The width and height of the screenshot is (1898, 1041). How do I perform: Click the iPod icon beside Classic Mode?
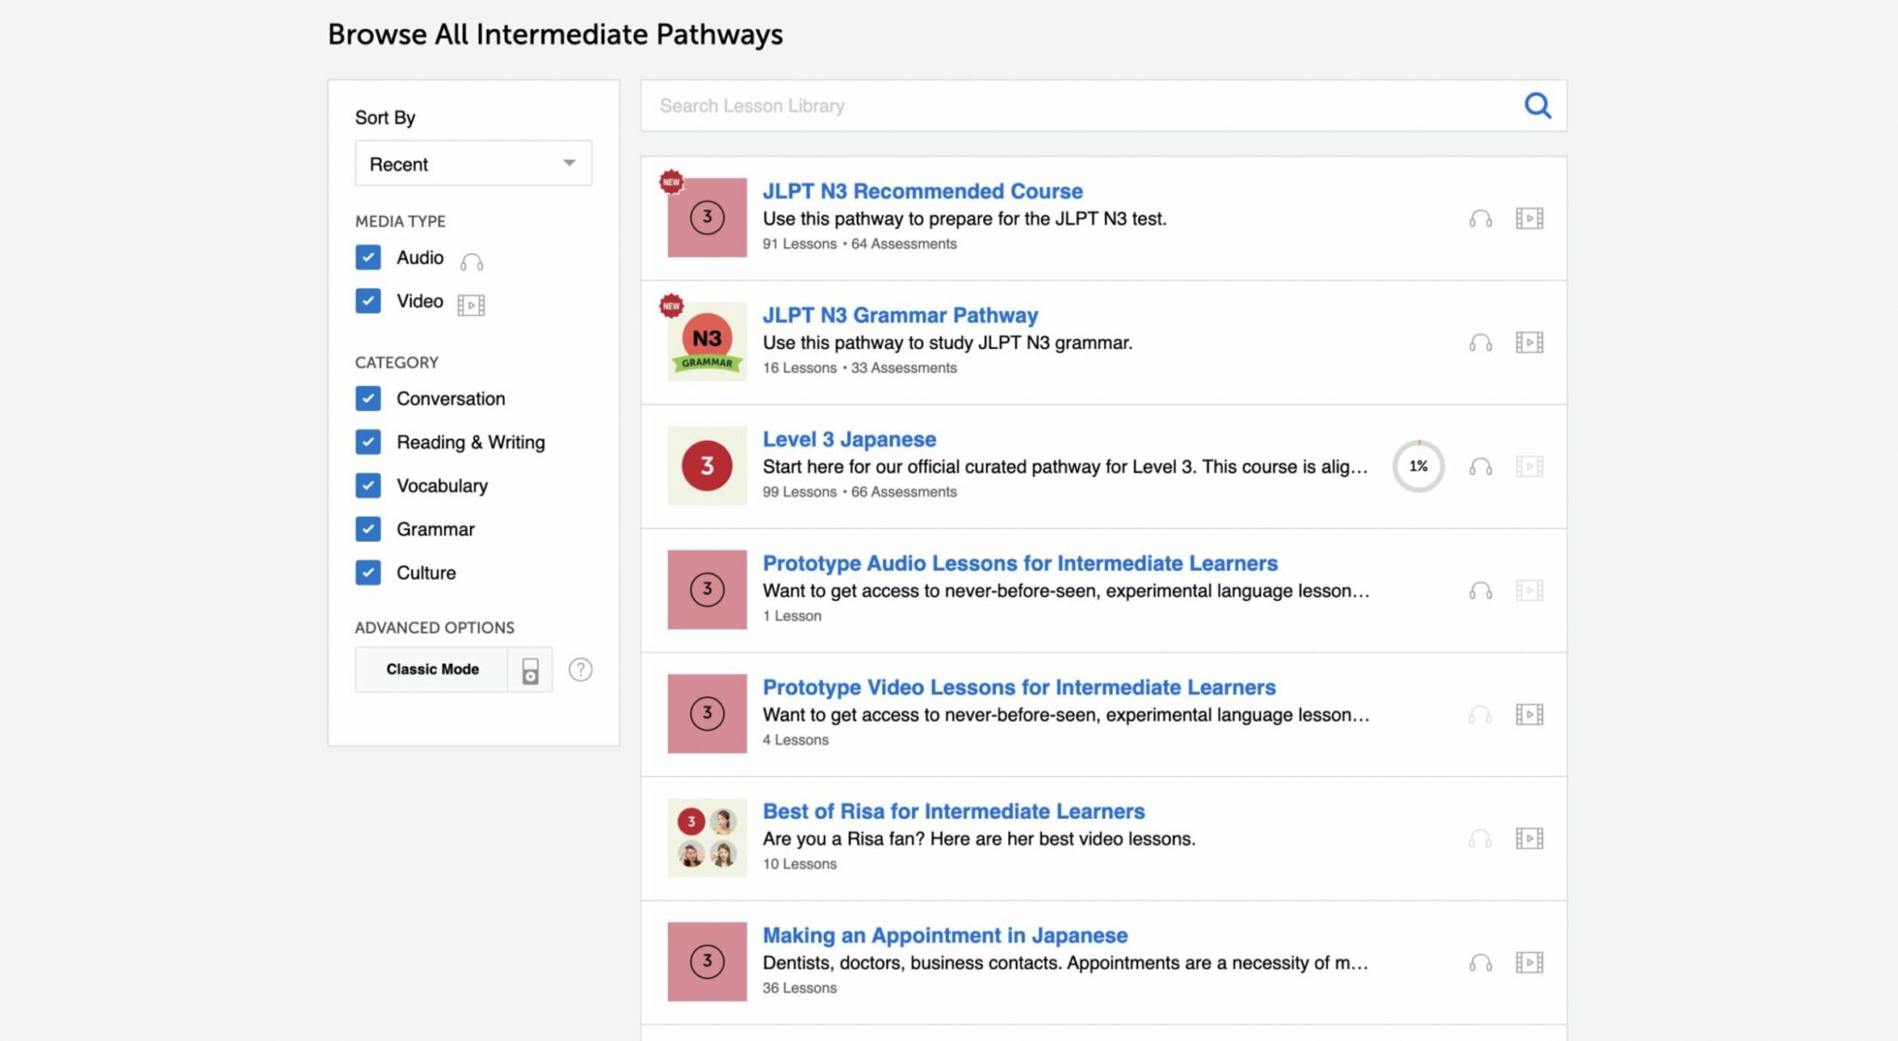530,671
